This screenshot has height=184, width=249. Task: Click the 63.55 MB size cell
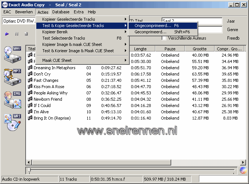click(200, 74)
